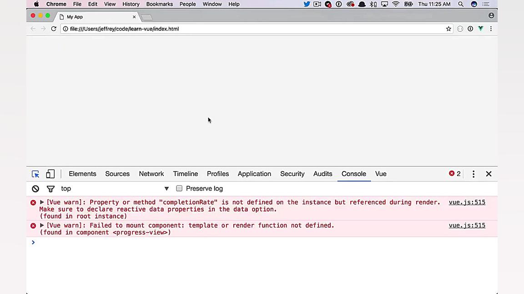Enable the Preserve log checkbox
This screenshot has width=524, height=294.
179,188
